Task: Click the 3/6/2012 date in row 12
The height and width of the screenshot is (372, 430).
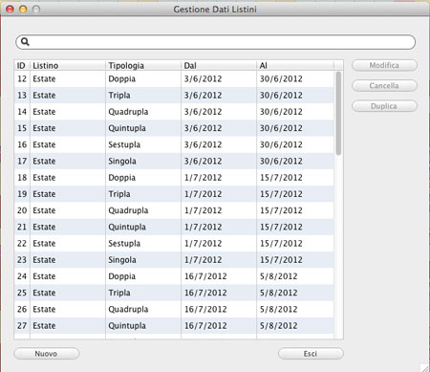Action: [x=203, y=78]
